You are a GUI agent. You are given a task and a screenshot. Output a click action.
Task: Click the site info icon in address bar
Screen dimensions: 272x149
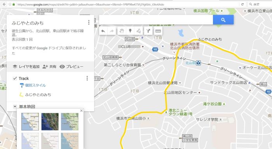(10, 4)
